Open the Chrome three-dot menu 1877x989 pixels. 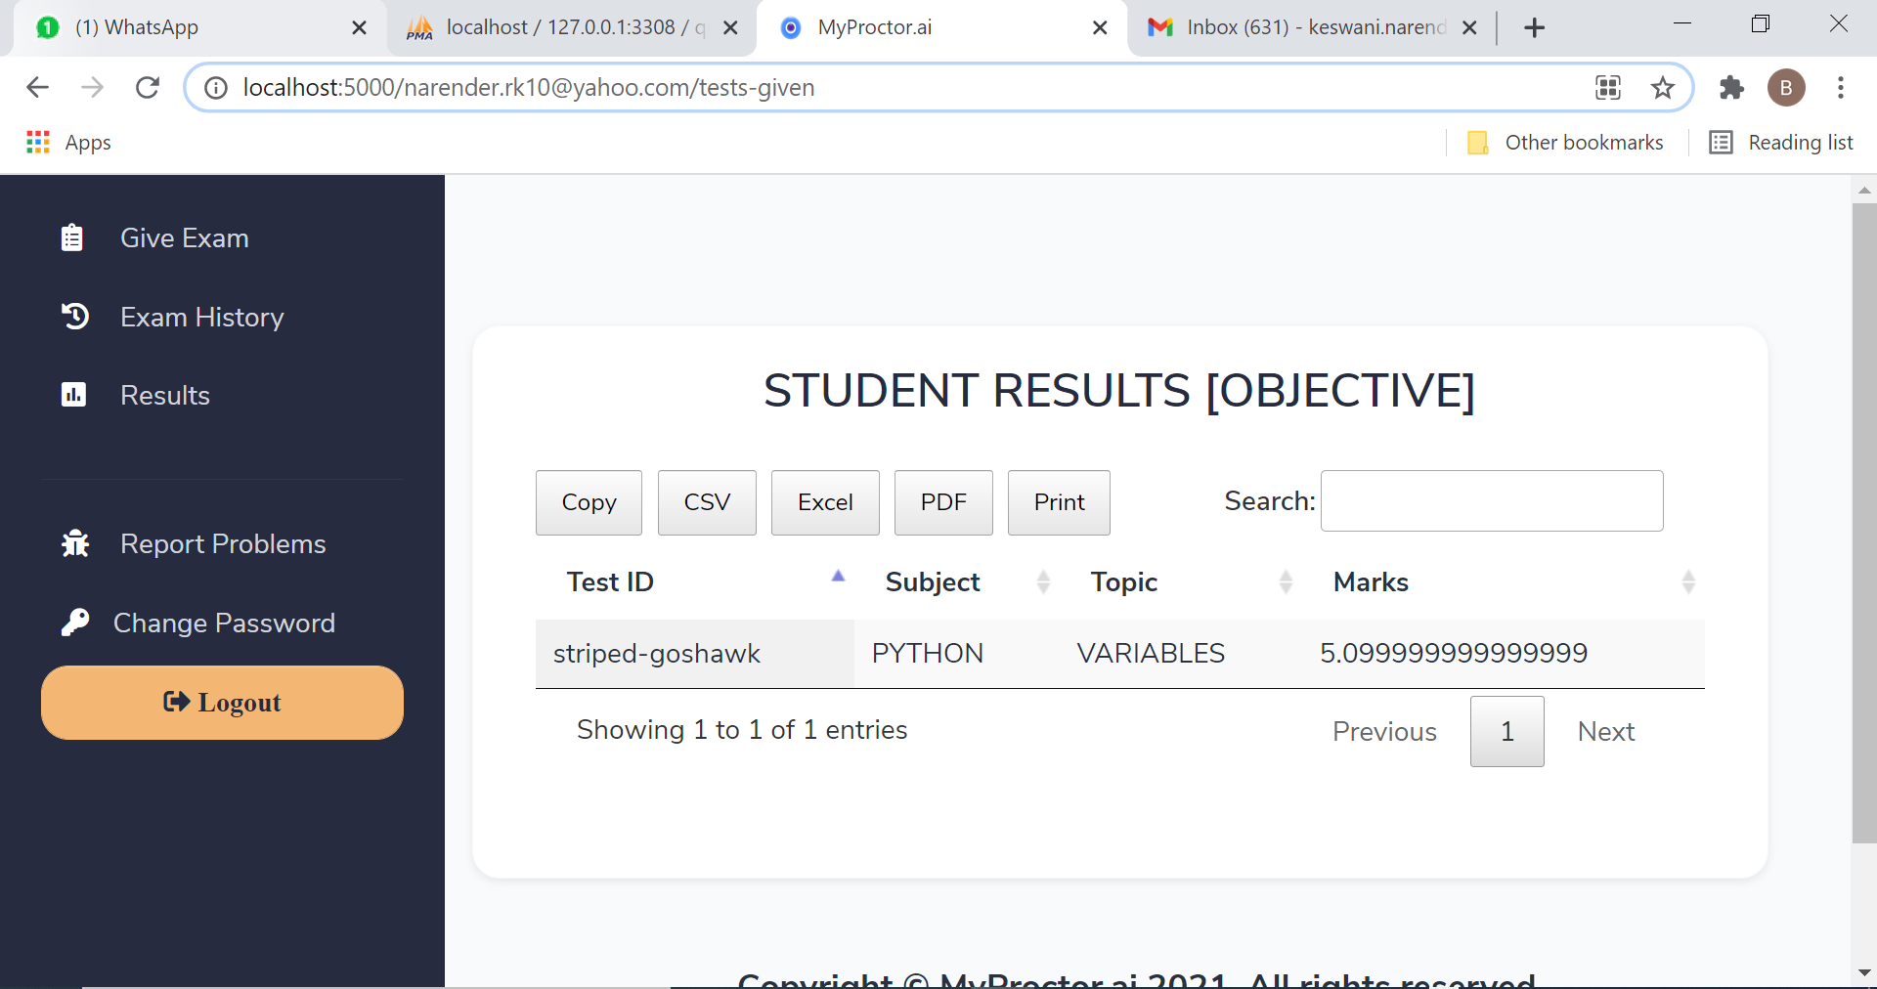pos(1841,88)
